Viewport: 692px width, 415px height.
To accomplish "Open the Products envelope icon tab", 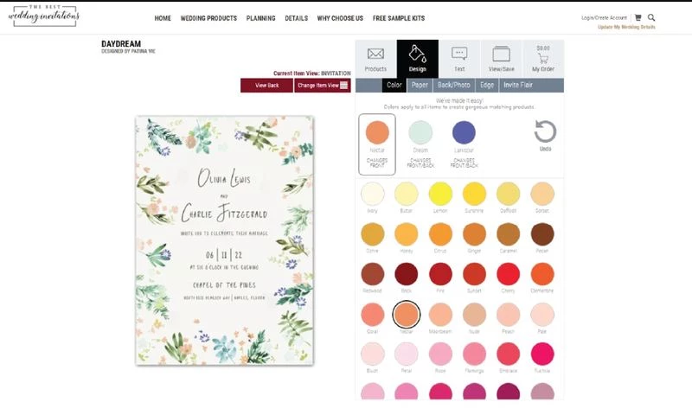I will coord(375,58).
